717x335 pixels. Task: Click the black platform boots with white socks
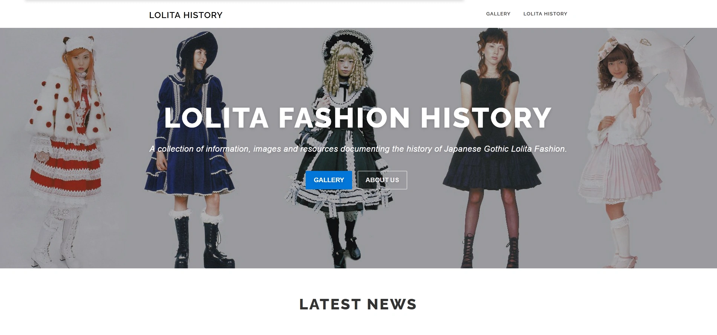(x=204, y=239)
